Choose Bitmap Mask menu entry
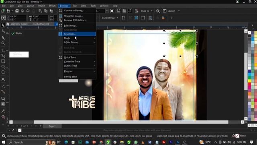The image size is (257, 145). pos(77,77)
